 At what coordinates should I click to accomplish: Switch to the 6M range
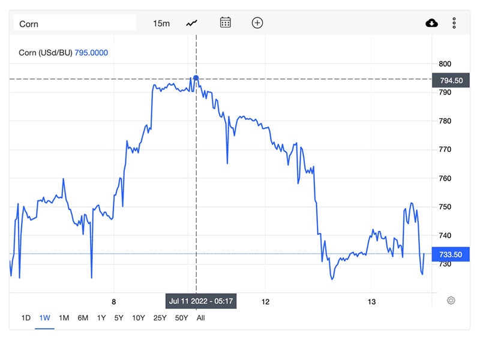click(83, 318)
